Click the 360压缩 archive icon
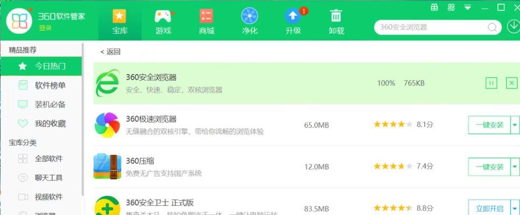Screen dimensions: 520x215 (x=107, y=166)
